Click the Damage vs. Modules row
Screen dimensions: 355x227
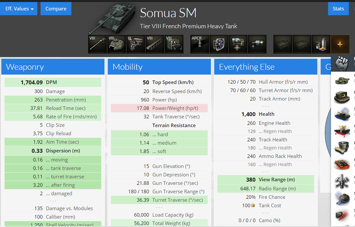53,208
